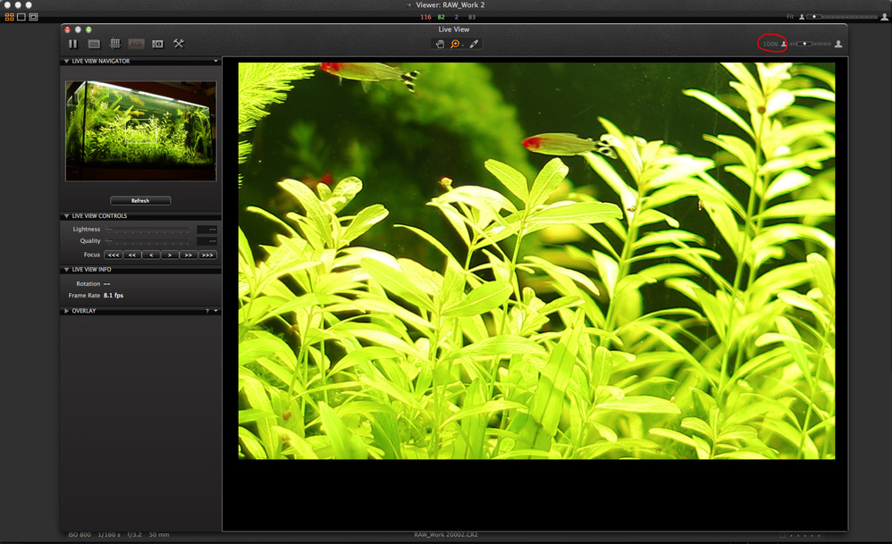Click the ISO 800 status text
Viewport: 892px width, 544px height.
(x=80, y=534)
